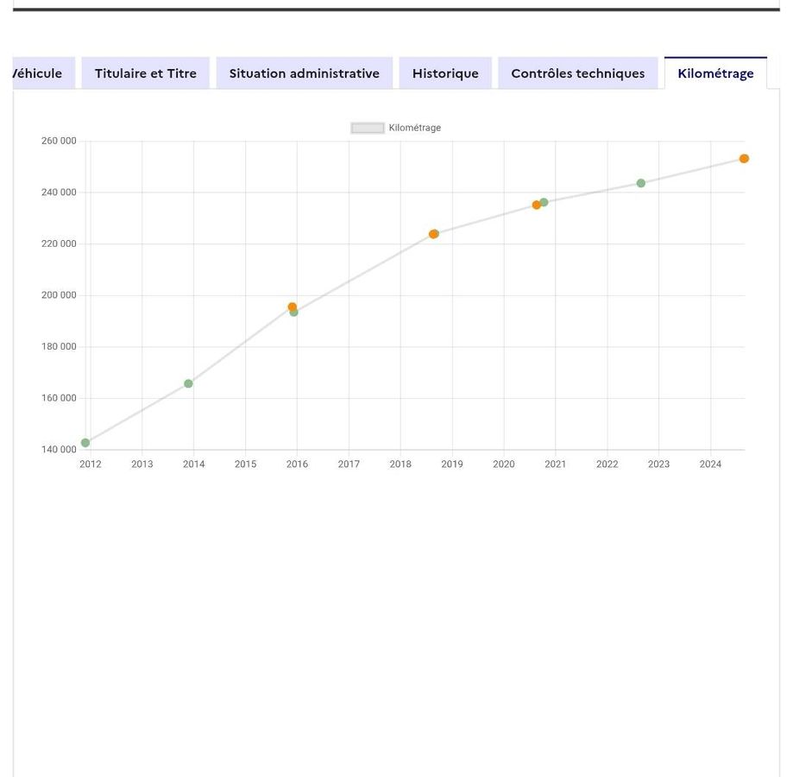This screenshot has width=793, height=777.
Task: Click the orange data point near 2016
Action: 292,306
